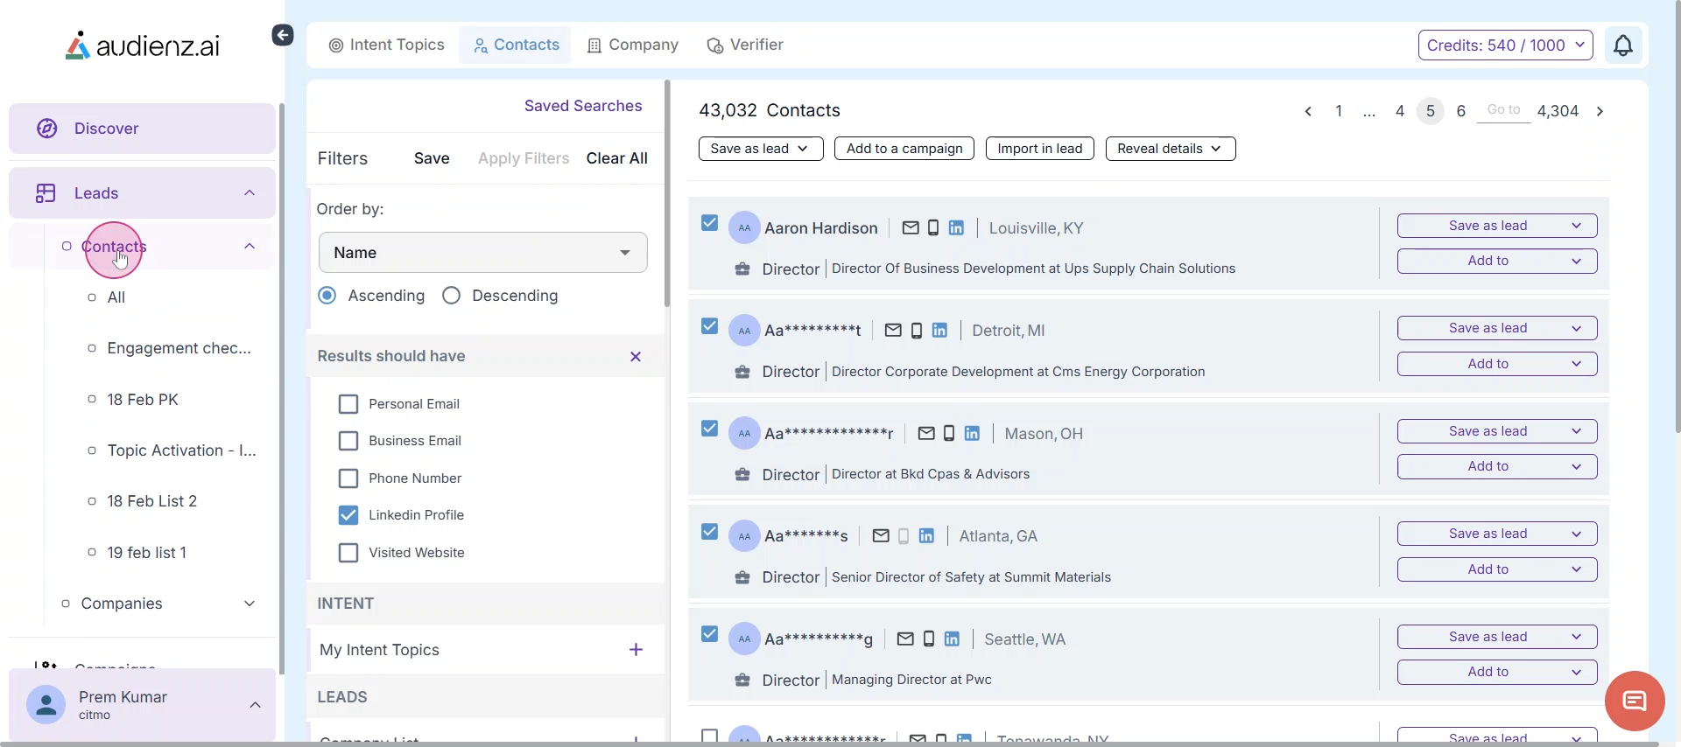Click Aaron Hardison's email icon

click(x=911, y=228)
